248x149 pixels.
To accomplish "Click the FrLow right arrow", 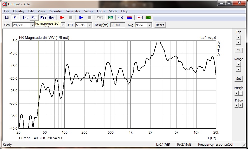I will tap(241, 105).
